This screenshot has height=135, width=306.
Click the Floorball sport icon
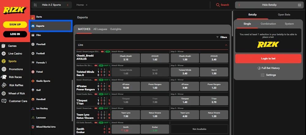[x=33, y=44]
